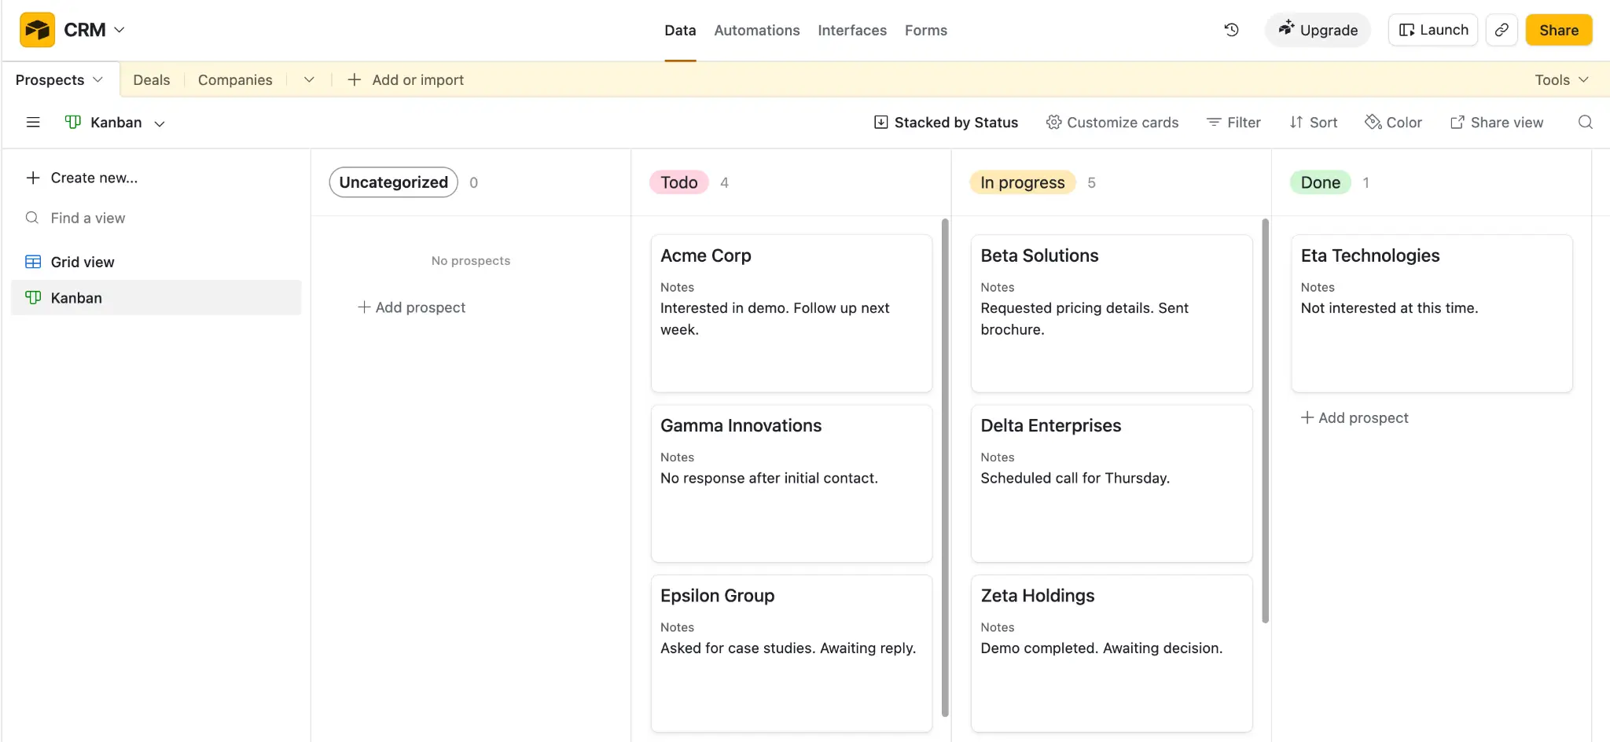Open the Gamma Innovations card
Screen dimensions: 1610x742
point(792,483)
